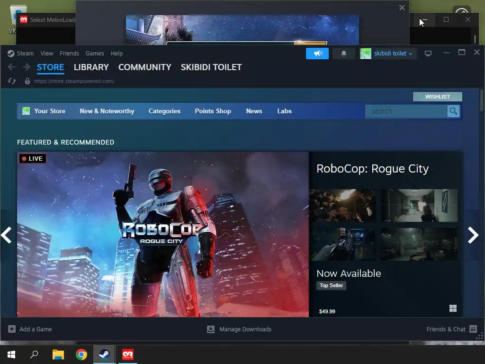Reload the page with the refresh icon
This screenshot has height=364, width=485.
point(12,81)
